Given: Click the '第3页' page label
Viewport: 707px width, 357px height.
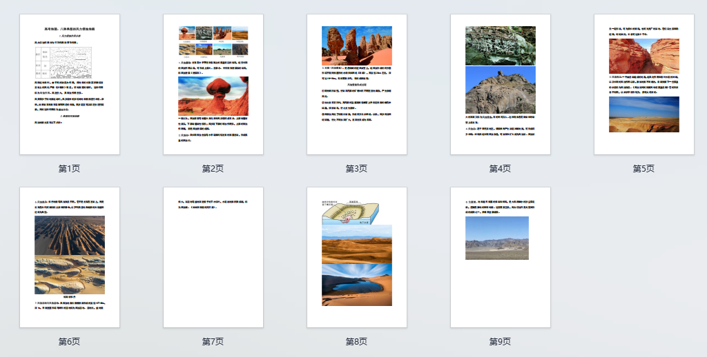Looking at the screenshot, I should click(x=356, y=169).
